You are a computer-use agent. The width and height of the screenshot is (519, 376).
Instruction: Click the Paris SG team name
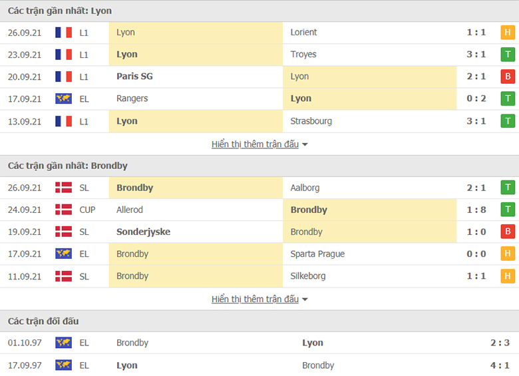[134, 77]
